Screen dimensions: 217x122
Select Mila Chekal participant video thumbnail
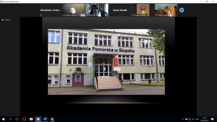click(166, 10)
